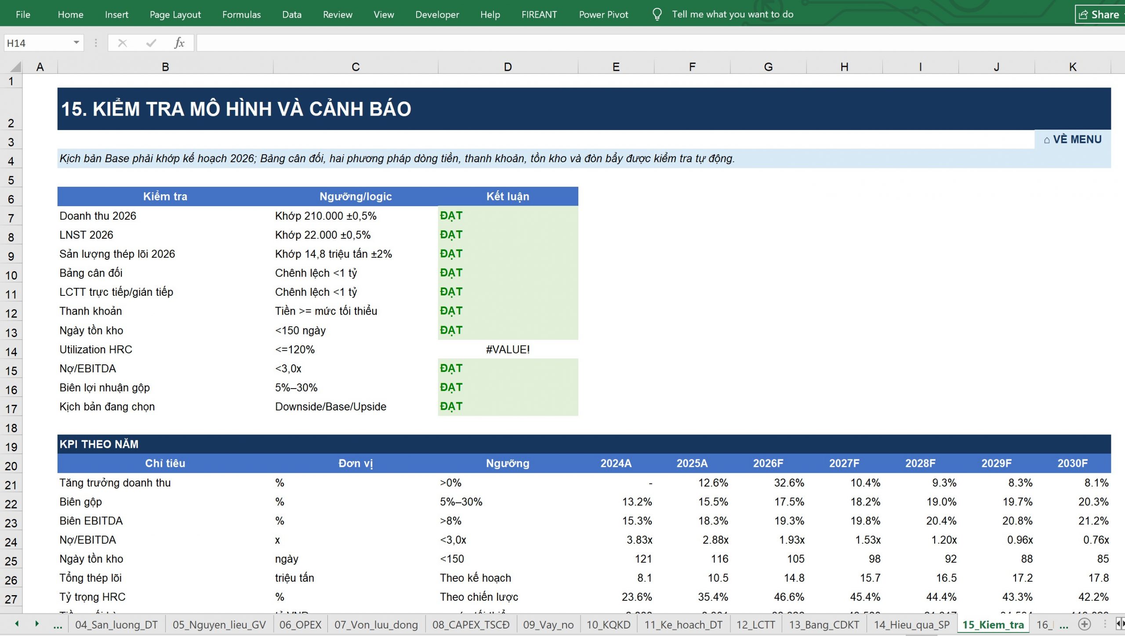
Task: Click the Insert Function fx icon
Action: point(179,43)
